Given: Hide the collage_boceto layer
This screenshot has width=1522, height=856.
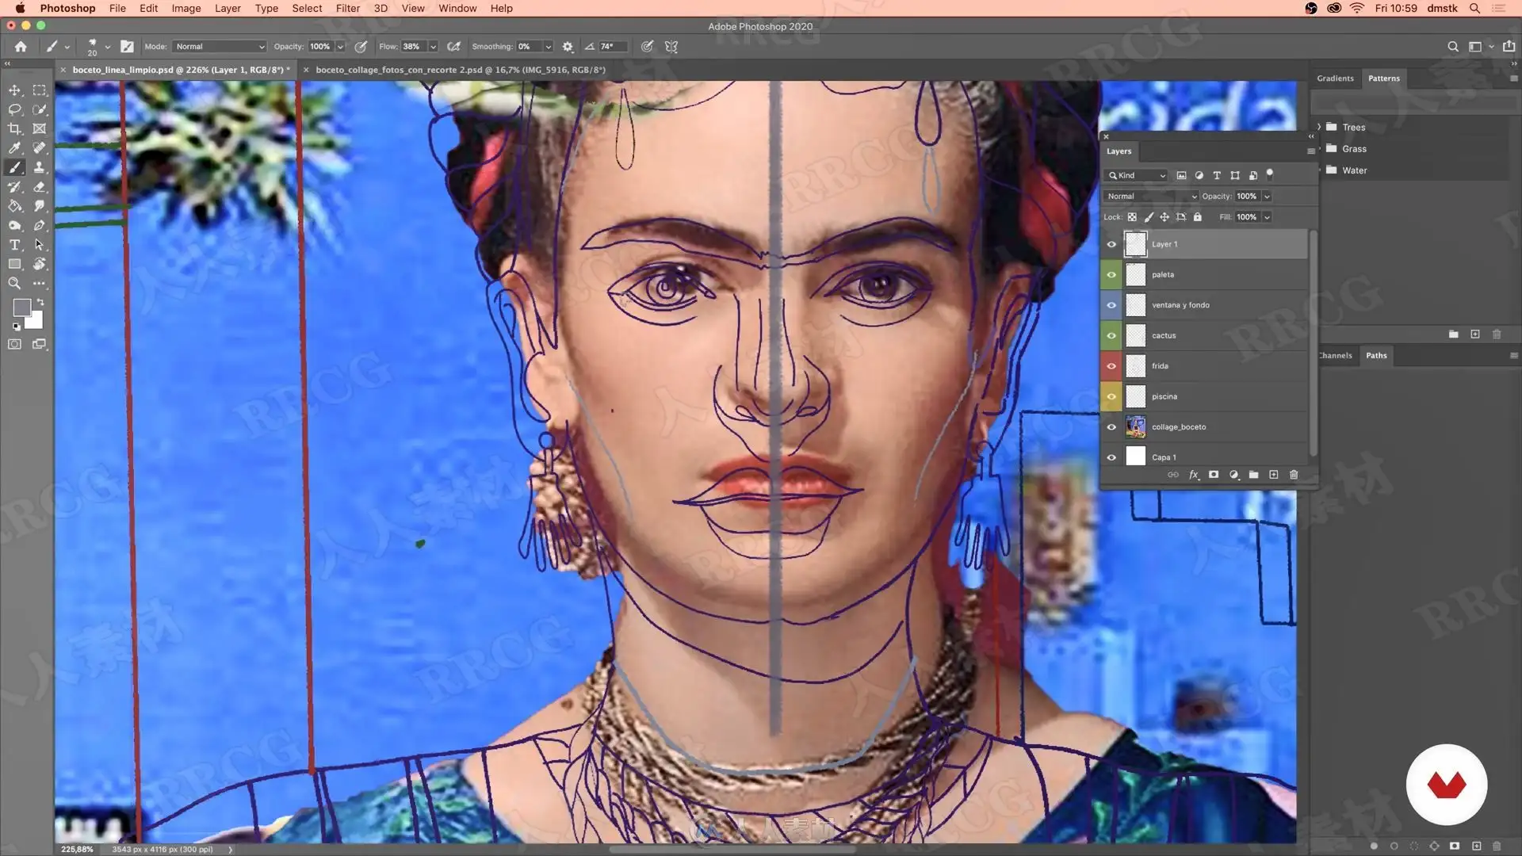Looking at the screenshot, I should [x=1111, y=427].
